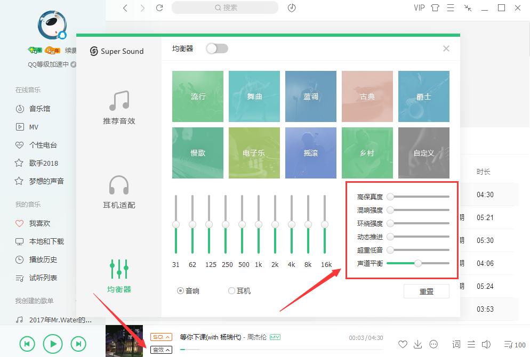Click the volume speaker icon
This screenshot has width=530, height=357.
pyautogui.click(x=487, y=344)
